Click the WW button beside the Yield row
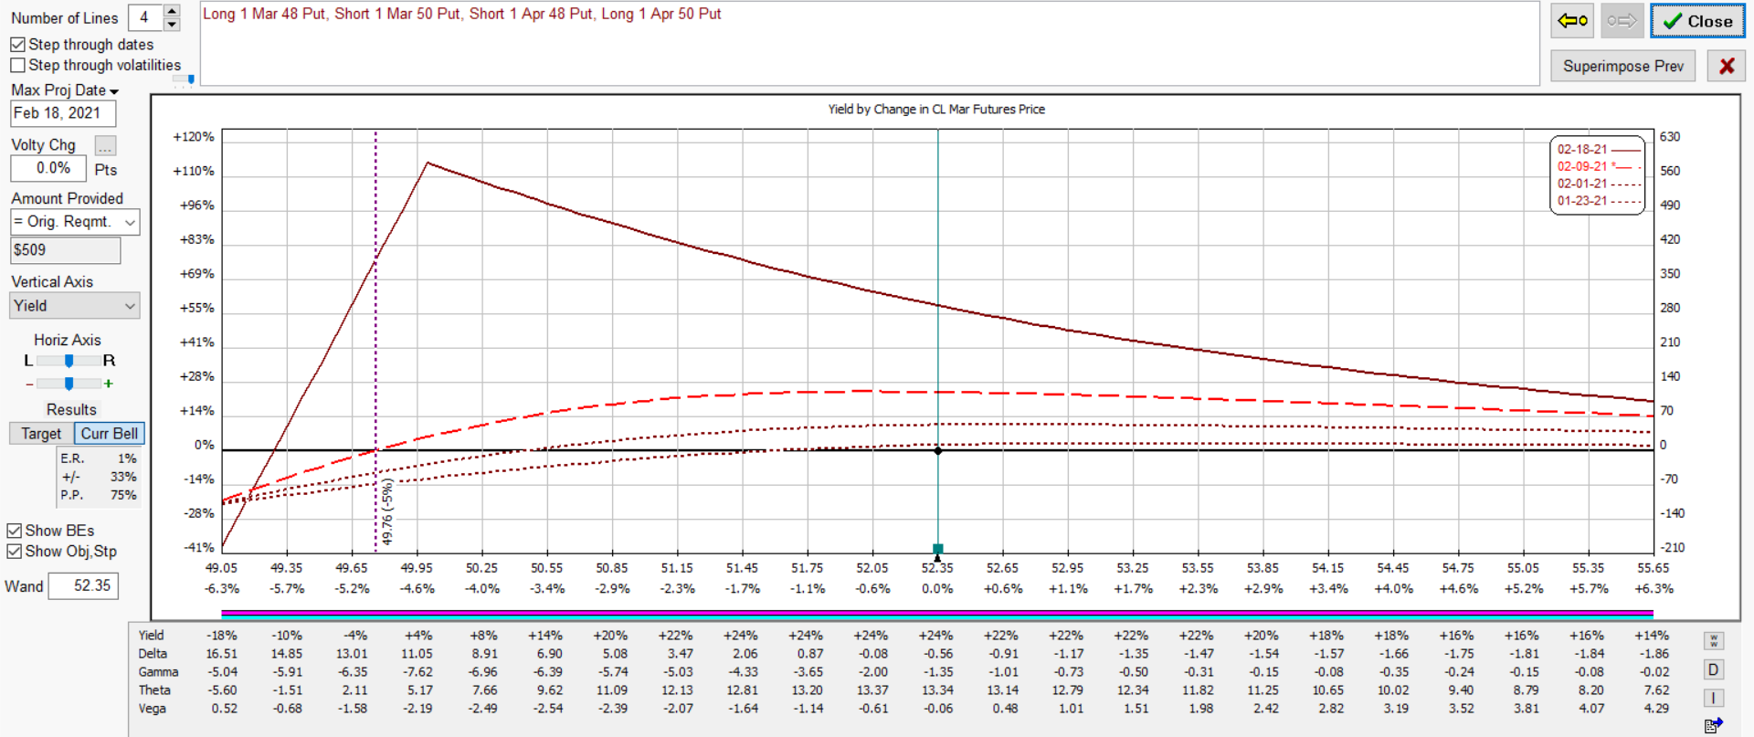Screen dimensions: 1754x737 [1714, 641]
